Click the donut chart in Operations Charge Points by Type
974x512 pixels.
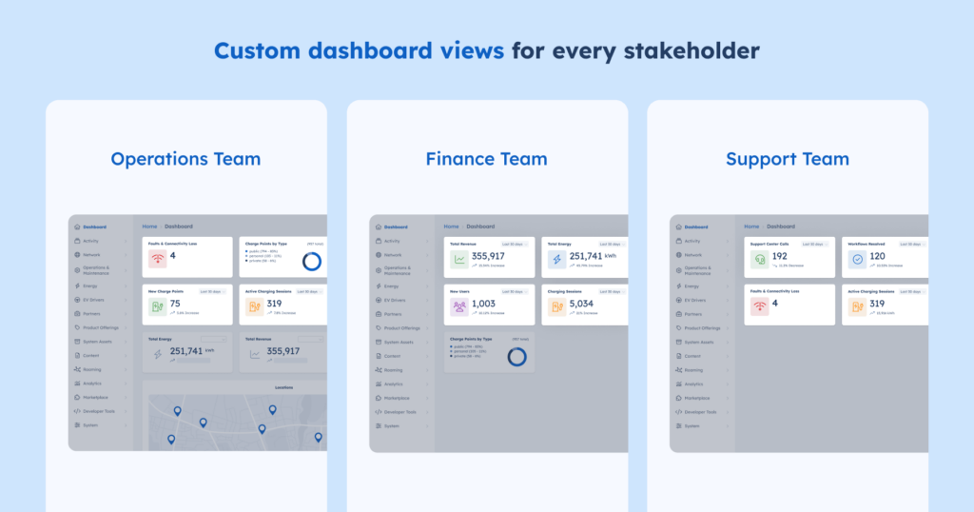[312, 262]
